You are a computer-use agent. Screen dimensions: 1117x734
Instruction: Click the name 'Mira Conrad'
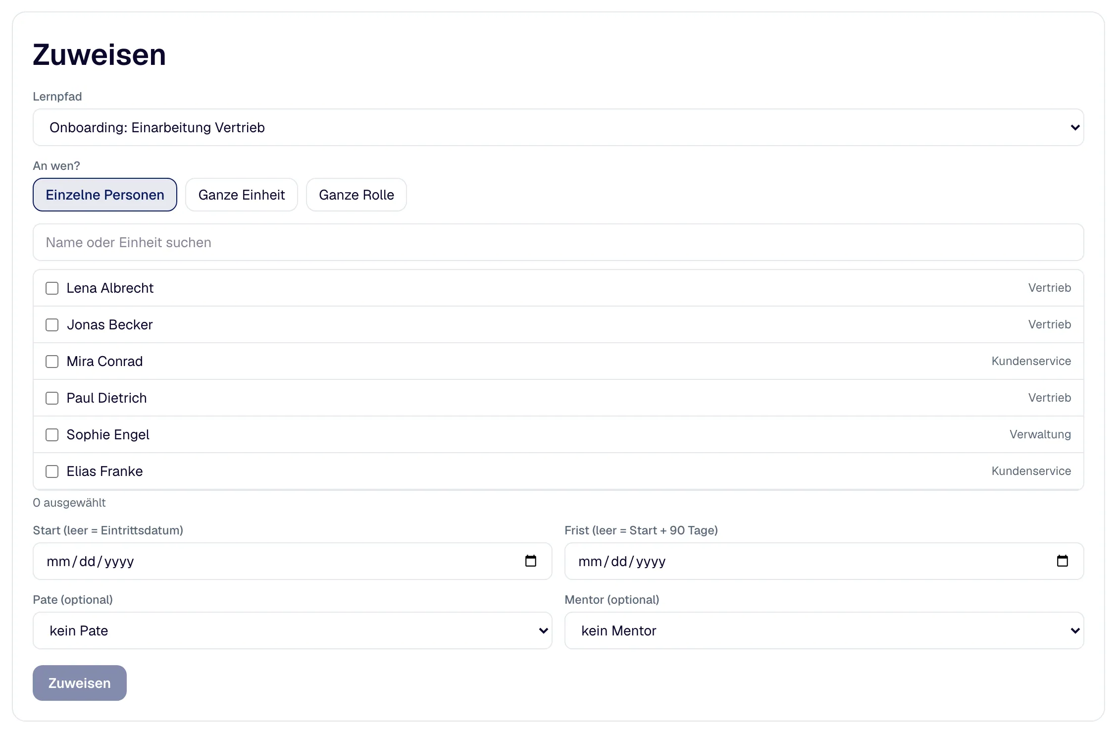tap(104, 362)
